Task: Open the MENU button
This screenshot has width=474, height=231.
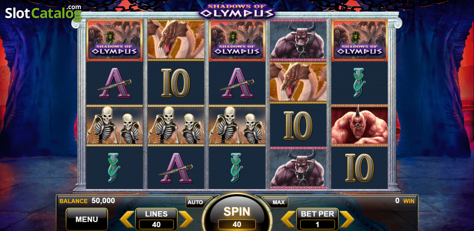Action: pos(87,219)
